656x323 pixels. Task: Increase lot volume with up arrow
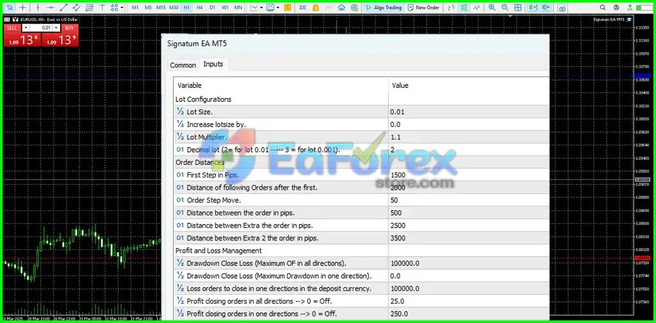(56, 28)
